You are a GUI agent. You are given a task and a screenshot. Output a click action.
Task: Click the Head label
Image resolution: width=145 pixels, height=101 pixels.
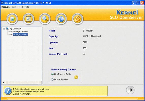pyautogui.click(x=51, y=48)
